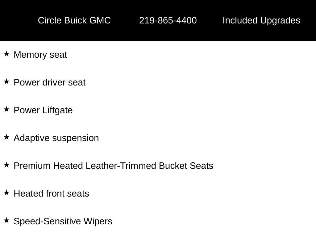Click the Heated front seats entry
The image size is (316, 237).
52,193
